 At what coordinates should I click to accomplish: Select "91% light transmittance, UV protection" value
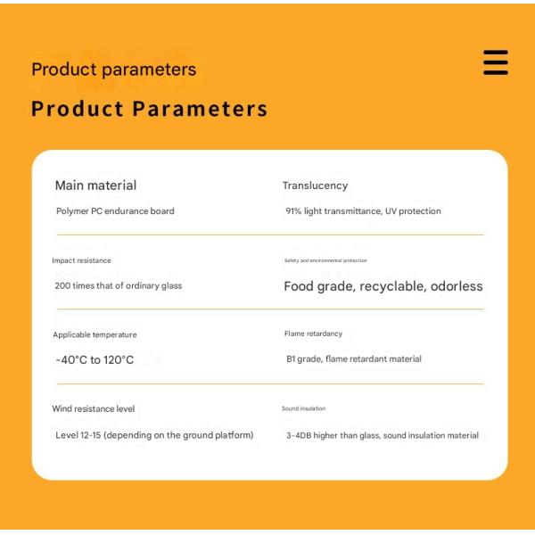[363, 211]
